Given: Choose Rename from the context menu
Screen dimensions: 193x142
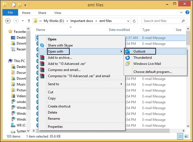Looking at the screenshot, I should point(82,119).
